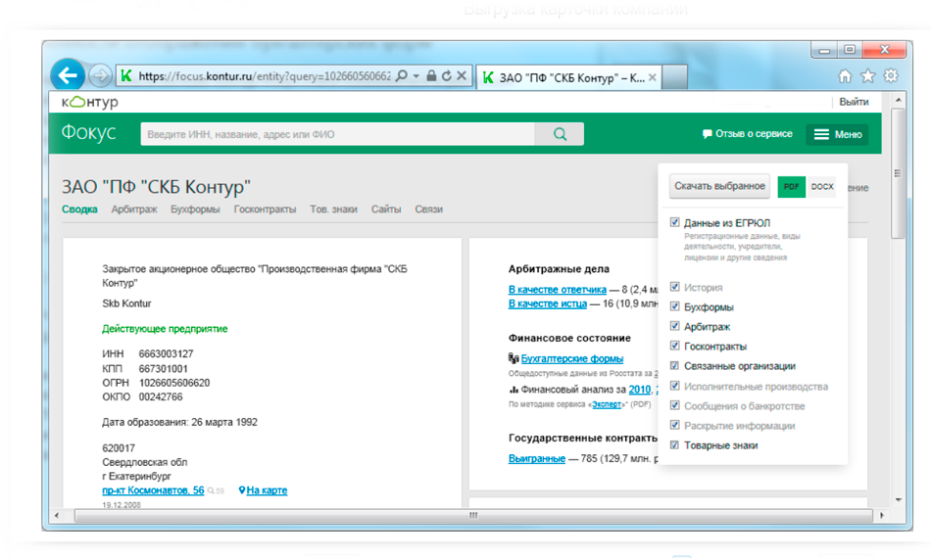Open Отзыв о сервисе feedback link
Image resolution: width=931 pixels, height=558 pixels.
coord(748,134)
